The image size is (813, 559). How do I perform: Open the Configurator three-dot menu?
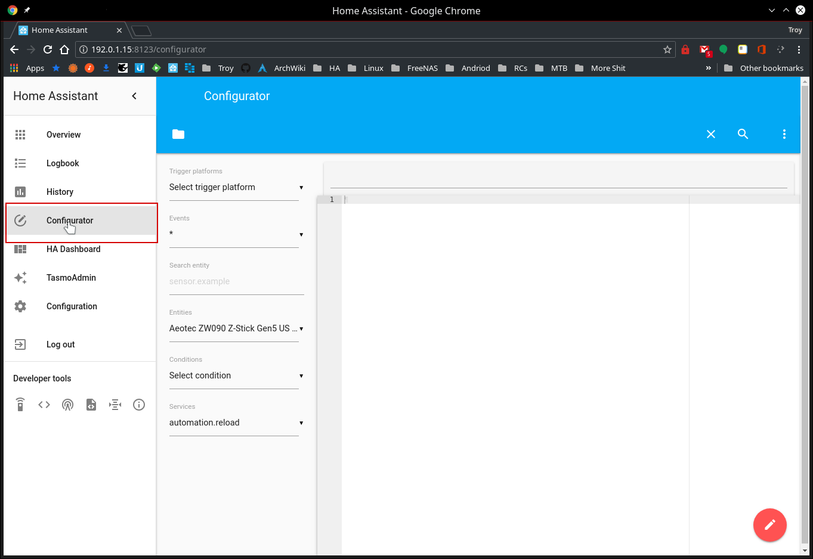click(x=784, y=134)
